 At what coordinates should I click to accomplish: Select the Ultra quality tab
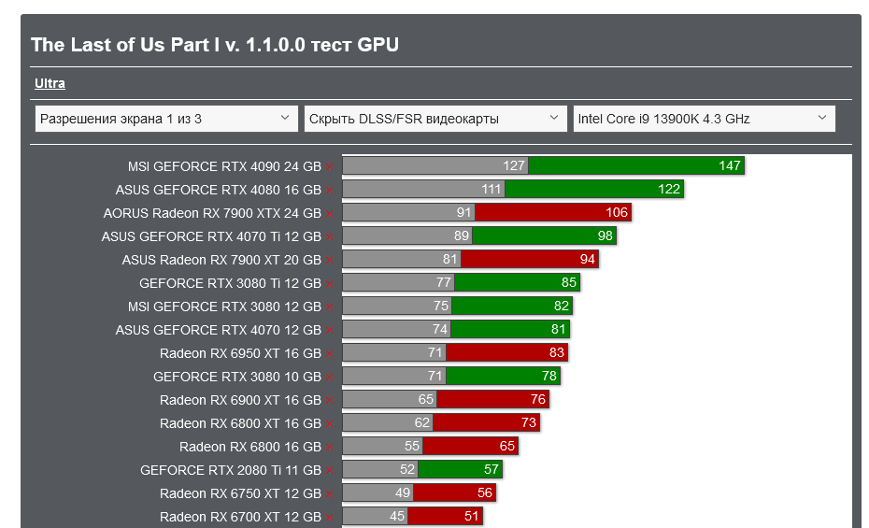[x=50, y=83]
